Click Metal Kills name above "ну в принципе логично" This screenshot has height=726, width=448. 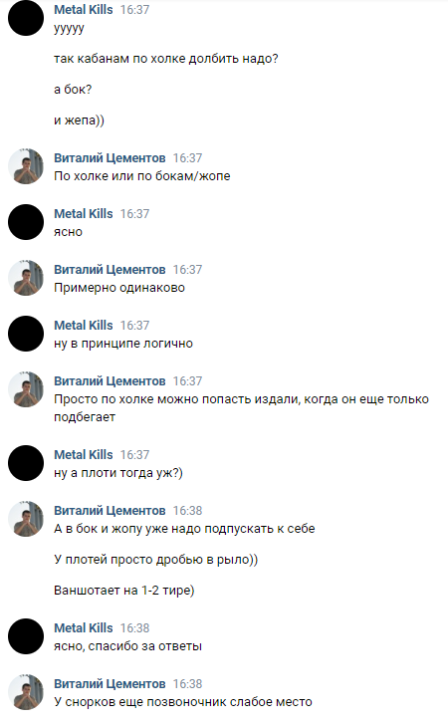click(x=84, y=325)
